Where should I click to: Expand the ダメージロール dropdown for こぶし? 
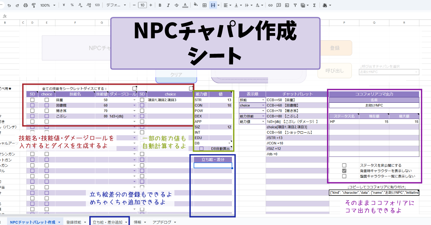click(x=134, y=117)
